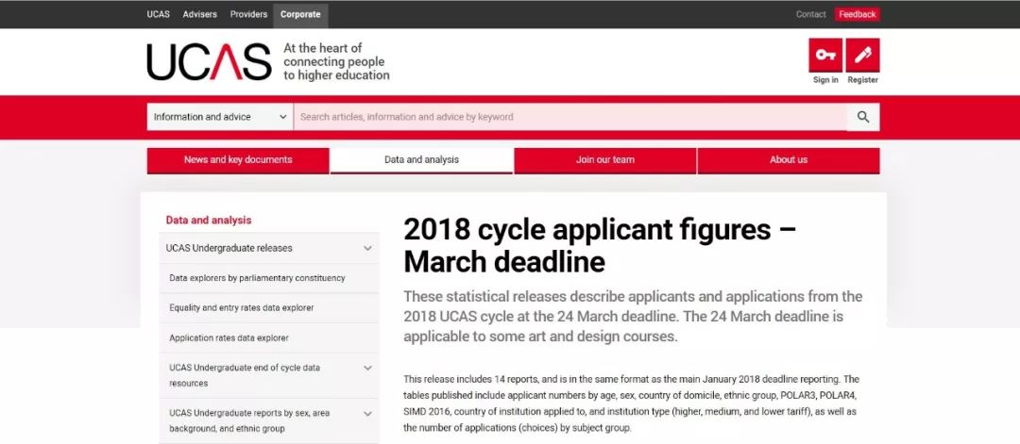The height and width of the screenshot is (444, 1020).
Task: Switch to Providers top nav item
Action: [x=248, y=14]
